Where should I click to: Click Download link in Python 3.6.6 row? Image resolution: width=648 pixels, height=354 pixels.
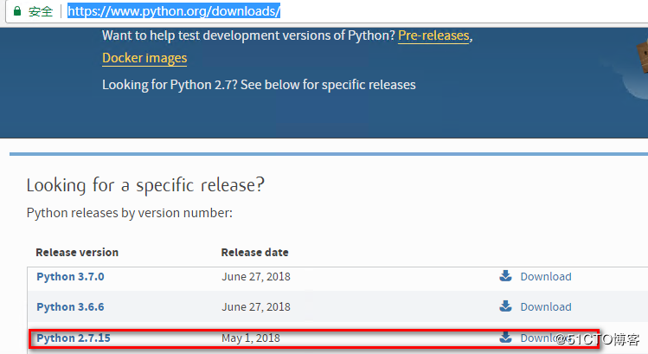(546, 307)
